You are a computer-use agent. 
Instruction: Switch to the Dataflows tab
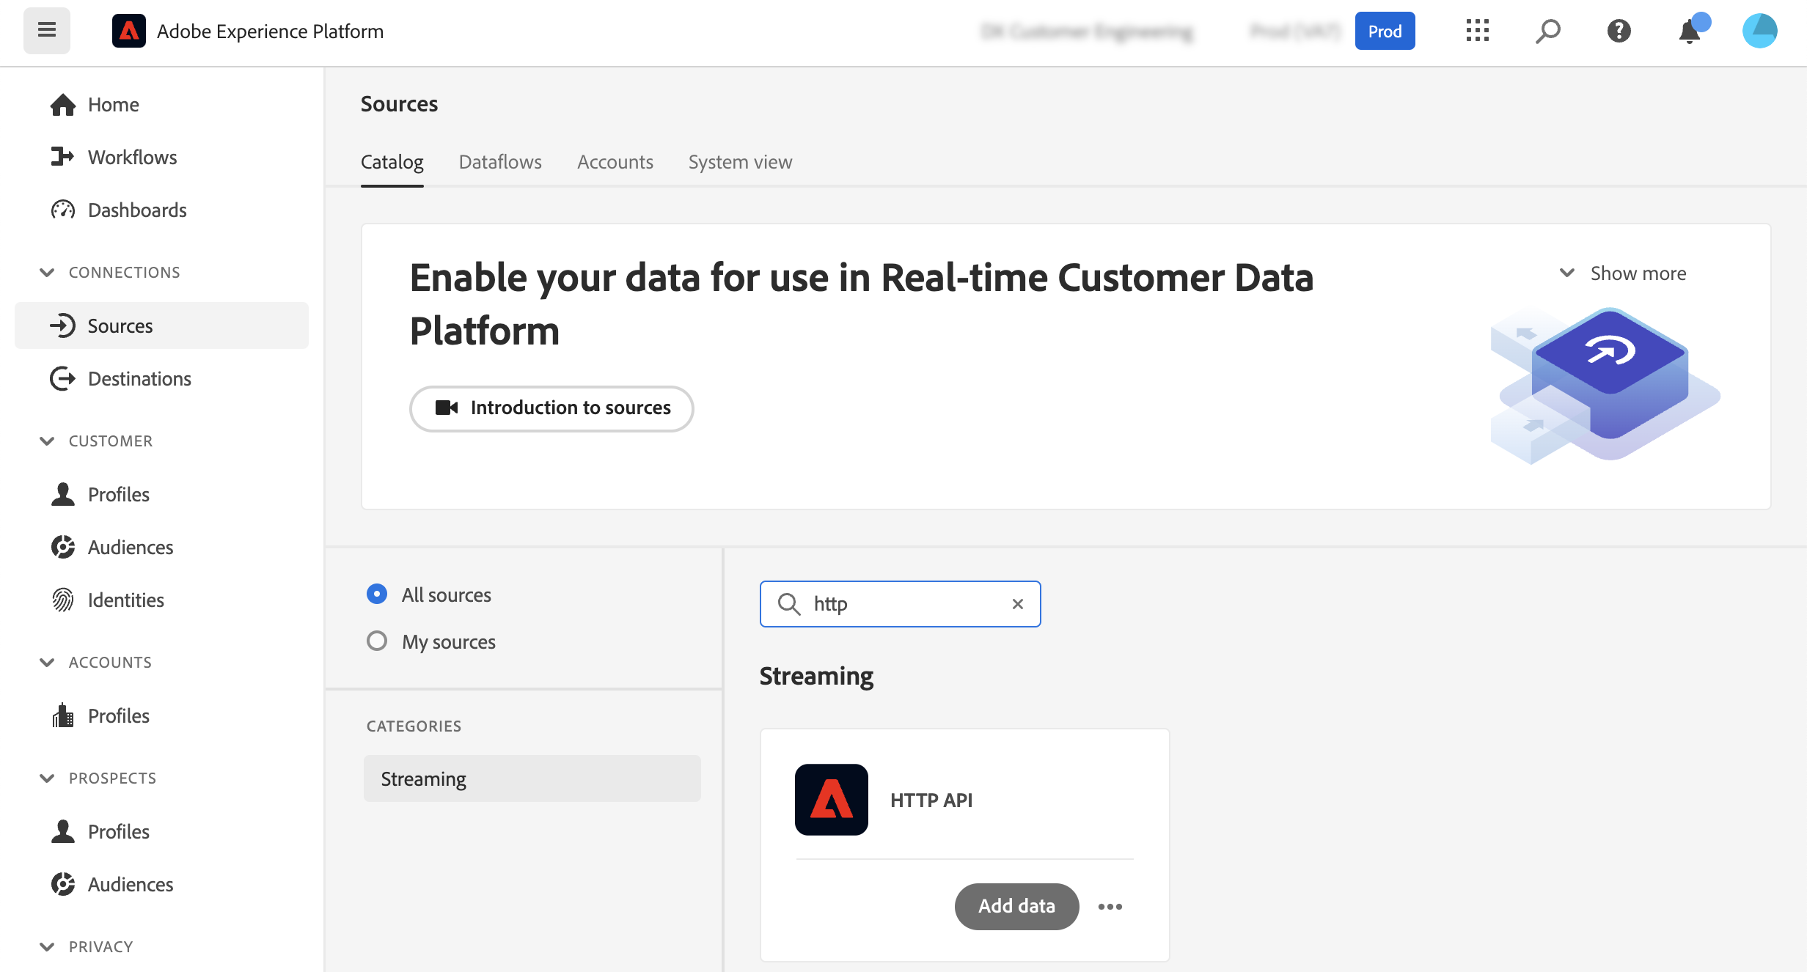coord(500,162)
